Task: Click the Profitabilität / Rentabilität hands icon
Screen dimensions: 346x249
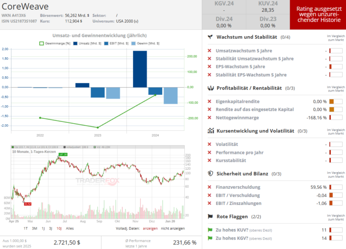Action: [x=210, y=88]
